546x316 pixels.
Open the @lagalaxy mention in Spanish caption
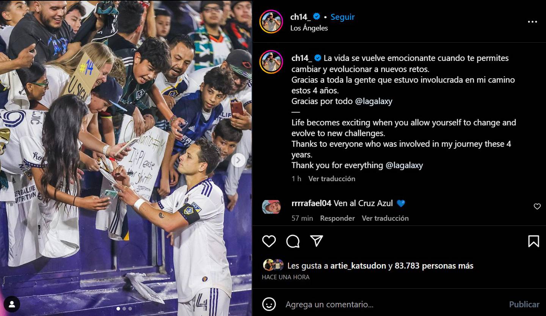374,101
